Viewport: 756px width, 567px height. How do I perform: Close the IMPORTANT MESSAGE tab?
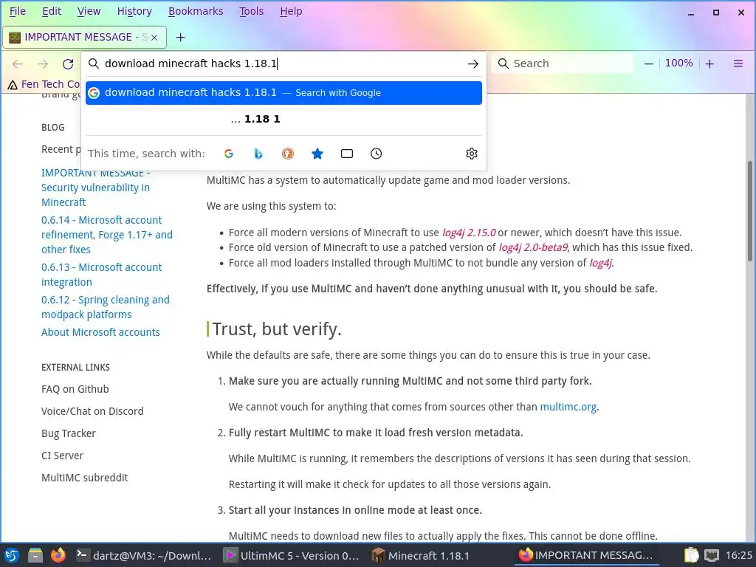click(154, 37)
